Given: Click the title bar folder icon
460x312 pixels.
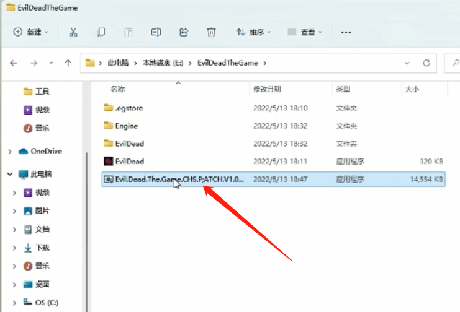Looking at the screenshot, I should [x=11, y=7].
